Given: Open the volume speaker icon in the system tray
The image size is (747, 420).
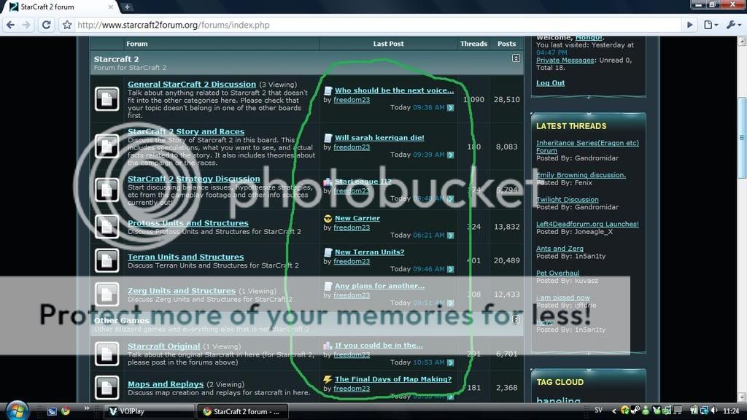Looking at the screenshot, I should click(x=713, y=410).
